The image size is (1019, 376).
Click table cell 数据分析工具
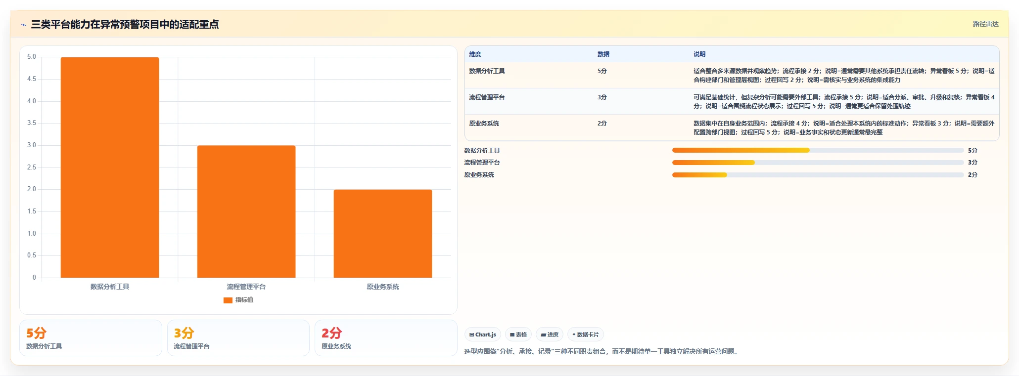point(487,71)
